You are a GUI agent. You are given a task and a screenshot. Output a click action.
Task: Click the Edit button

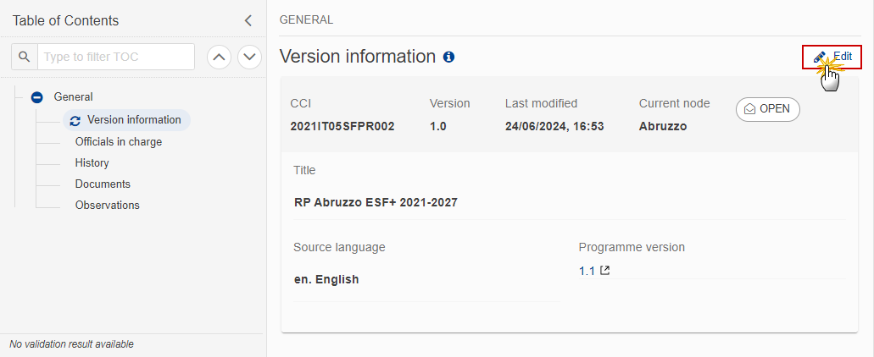point(832,57)
